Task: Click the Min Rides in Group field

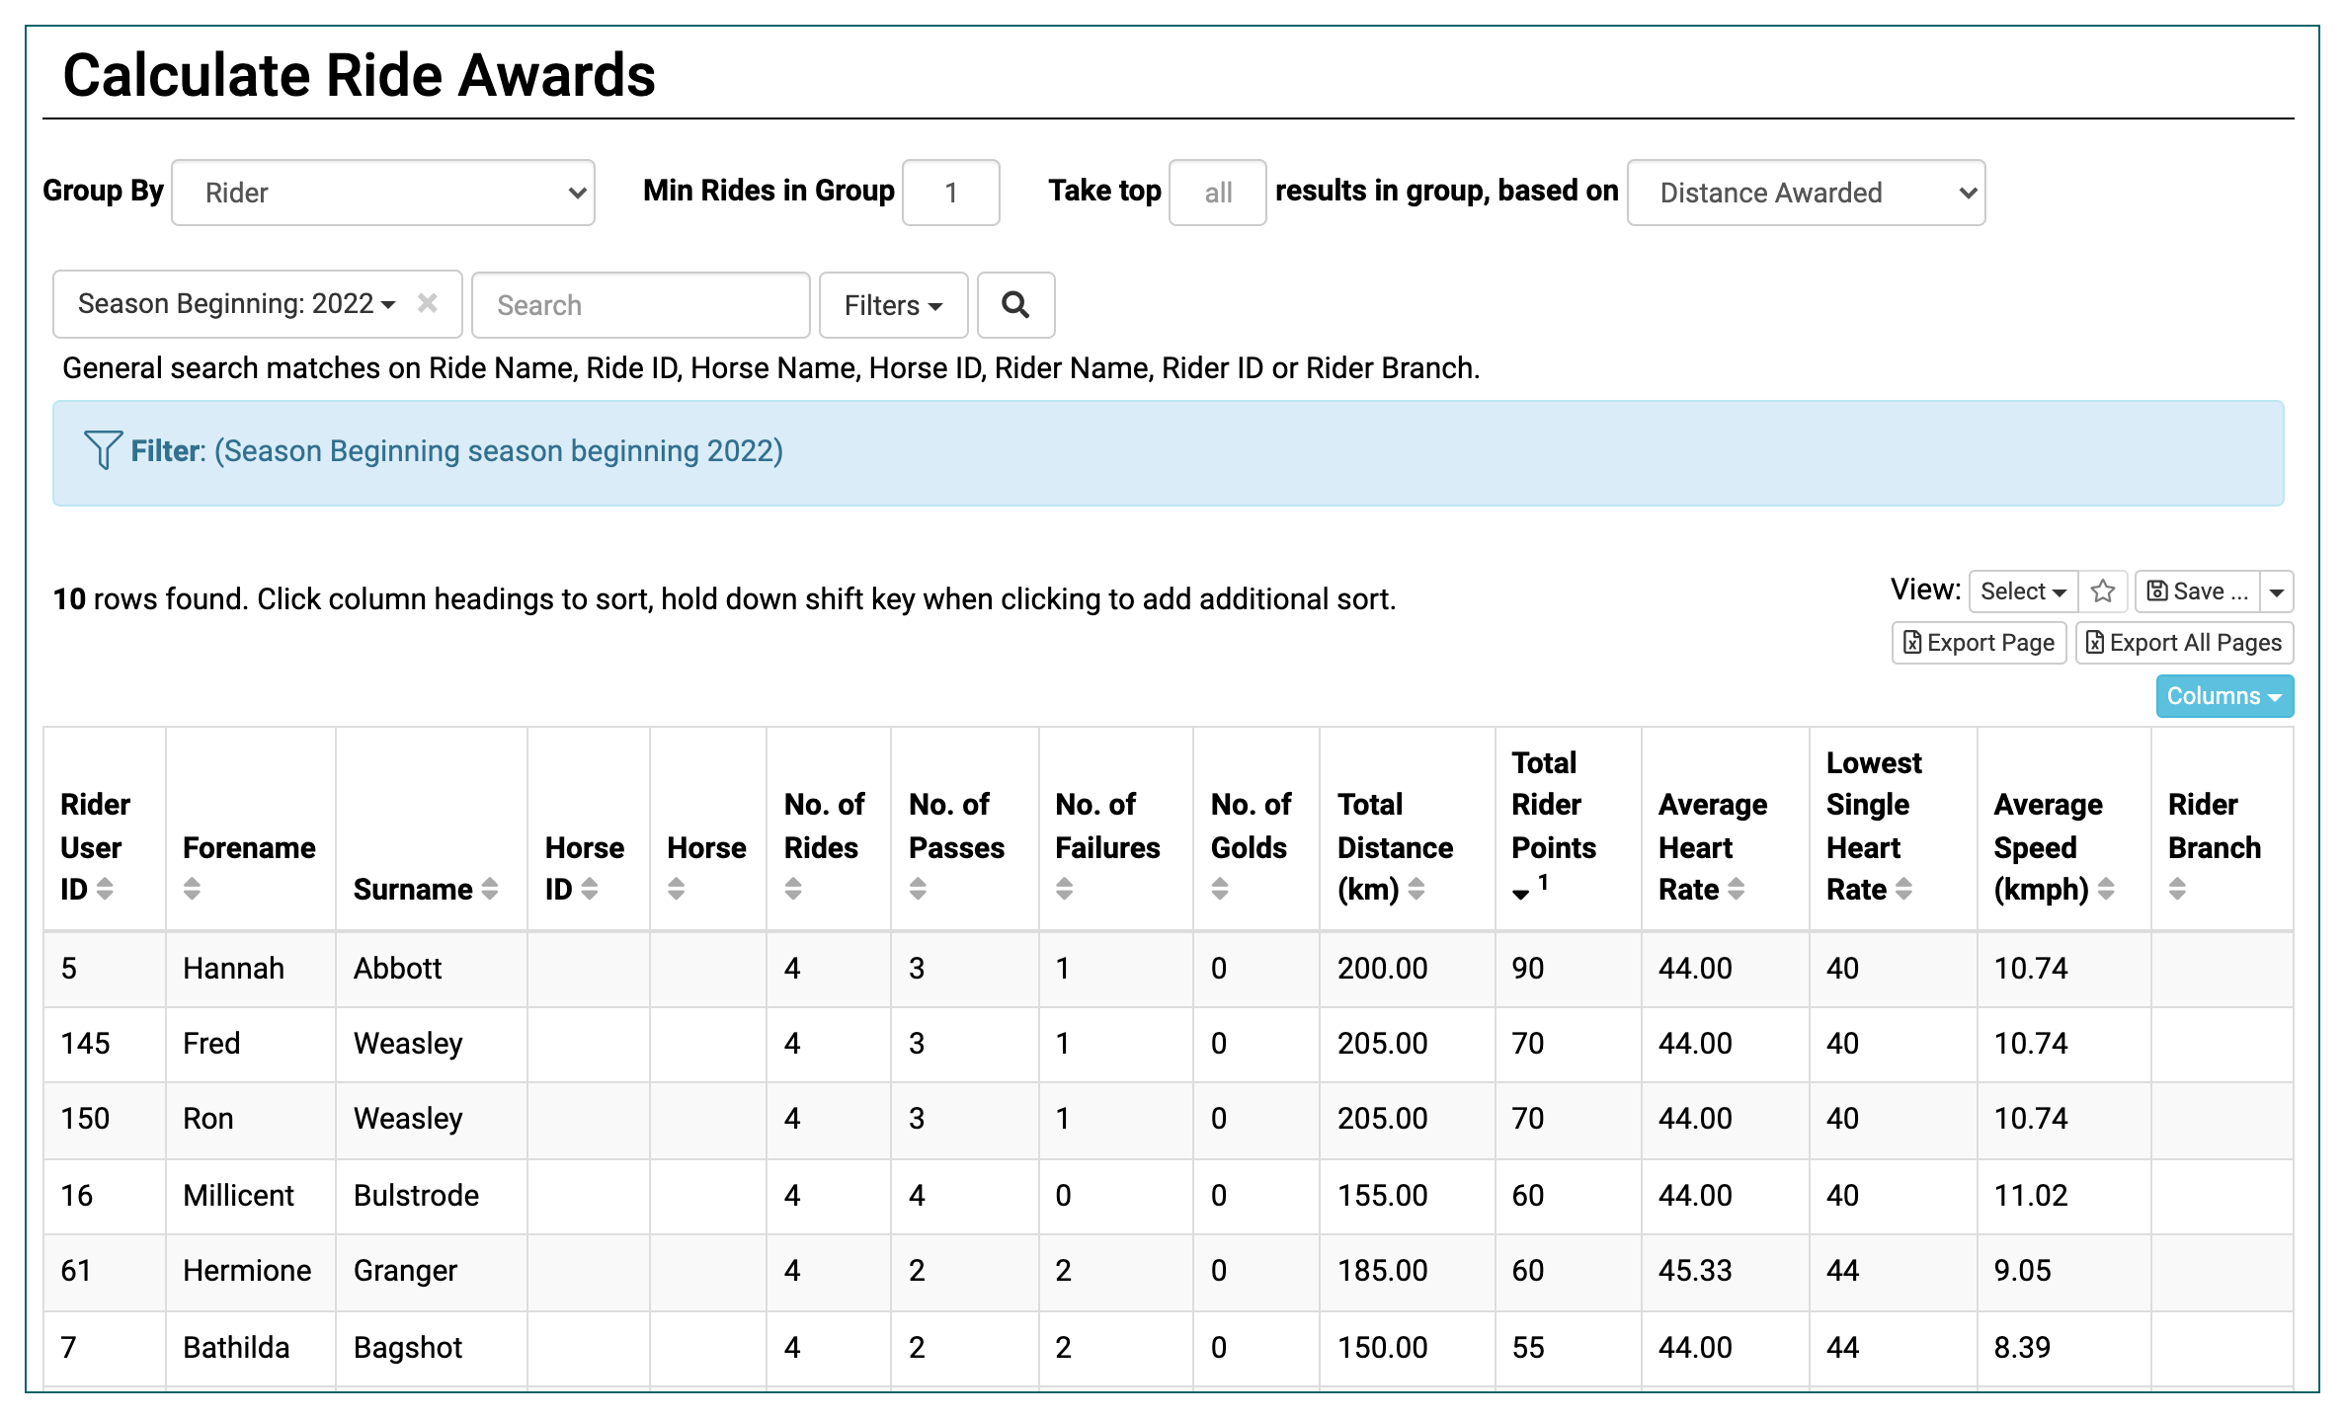Action: click(950, 193)
